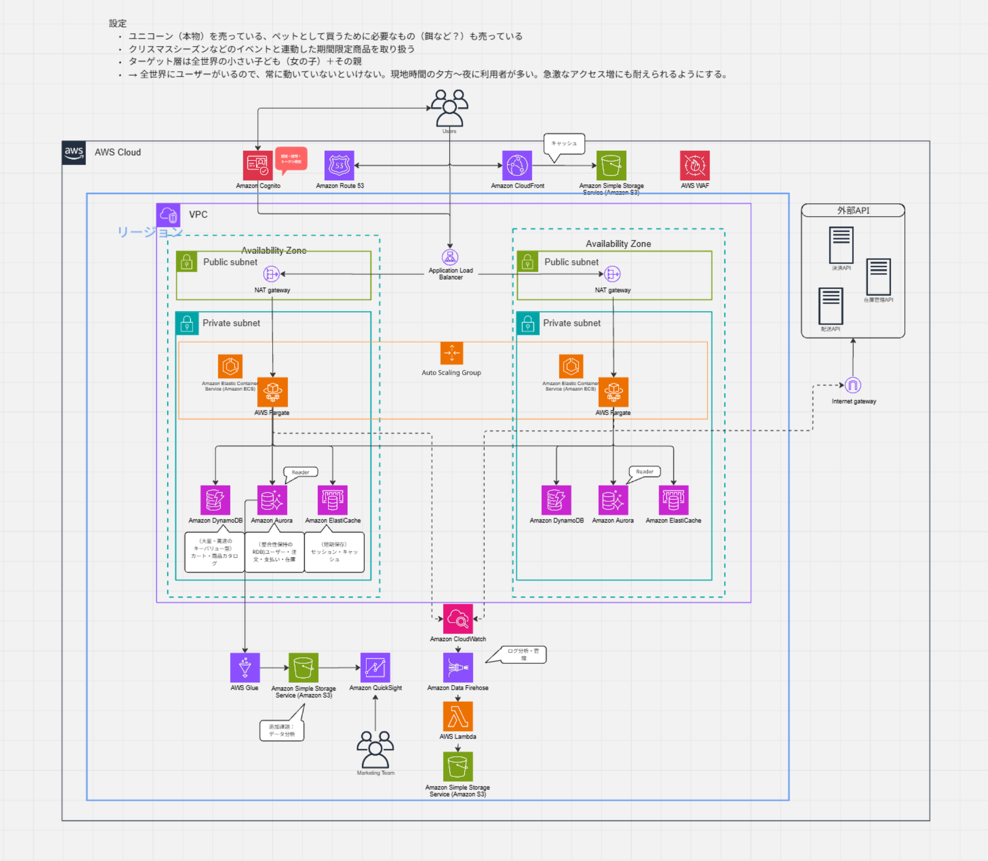
Task: Select the 在庫管理API server icon
Action: 878,277
